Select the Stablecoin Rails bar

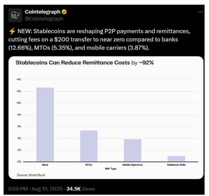[176, 159]
